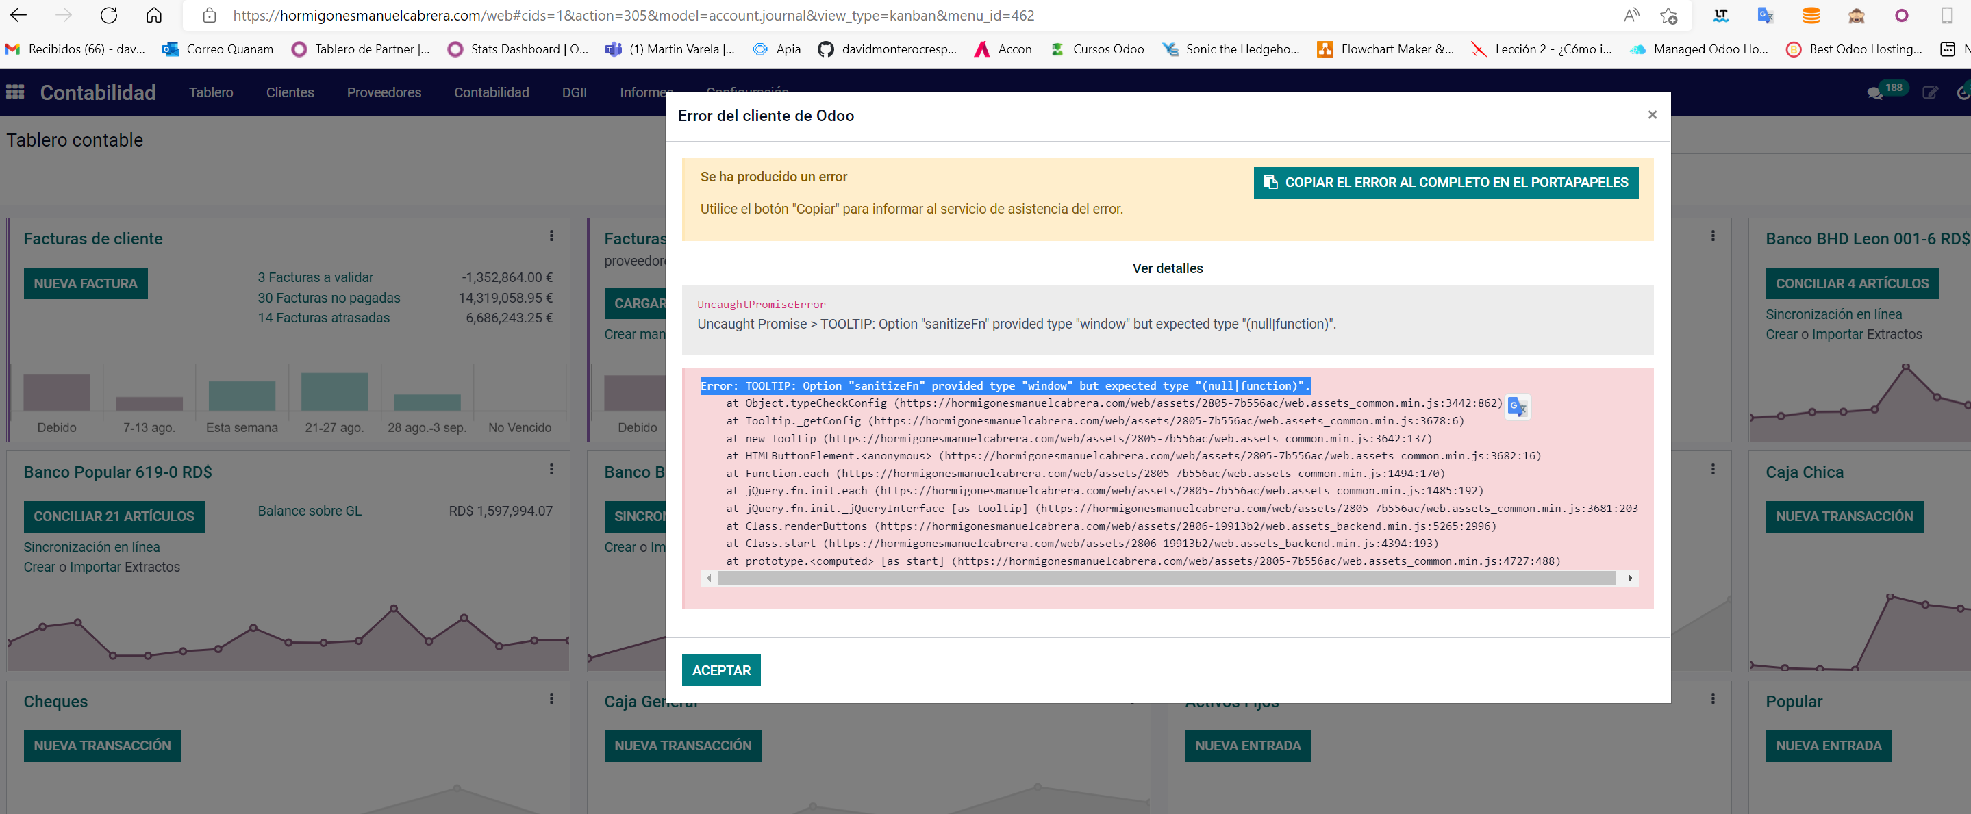
Task: Open Balance sobre GL link
Action: 309,511
